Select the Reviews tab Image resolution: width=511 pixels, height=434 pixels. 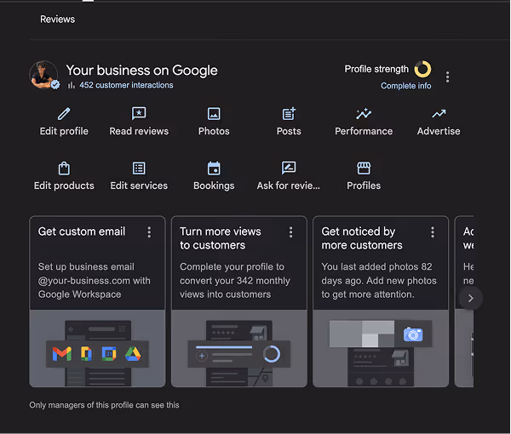pos(57,20)
